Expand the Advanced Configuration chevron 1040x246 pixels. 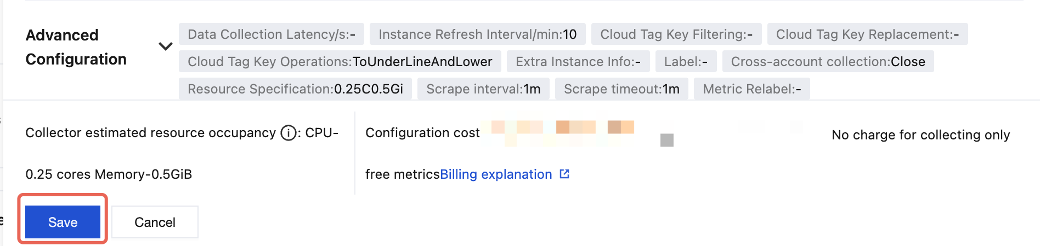[x=165, y=46]
